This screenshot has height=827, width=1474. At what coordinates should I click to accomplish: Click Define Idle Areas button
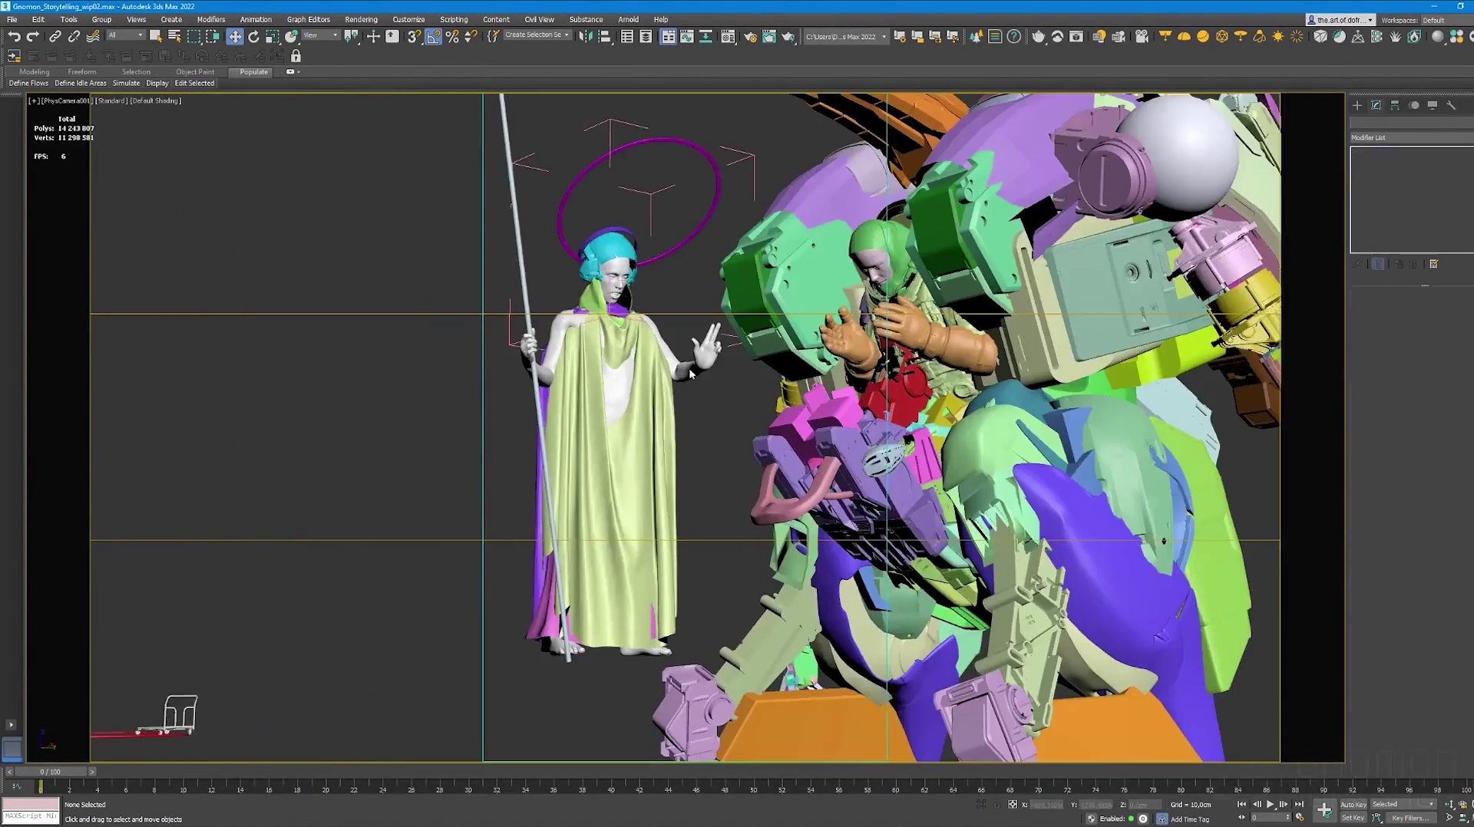(x=80, y=83)
